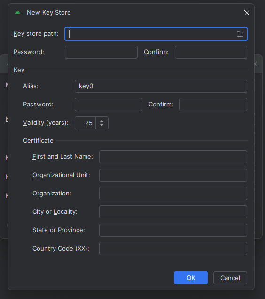Click the Organizational Unit field
Image resolution: width=265 pixels, height=299 pixels.
pyautogui.click(x=173, y=175)
